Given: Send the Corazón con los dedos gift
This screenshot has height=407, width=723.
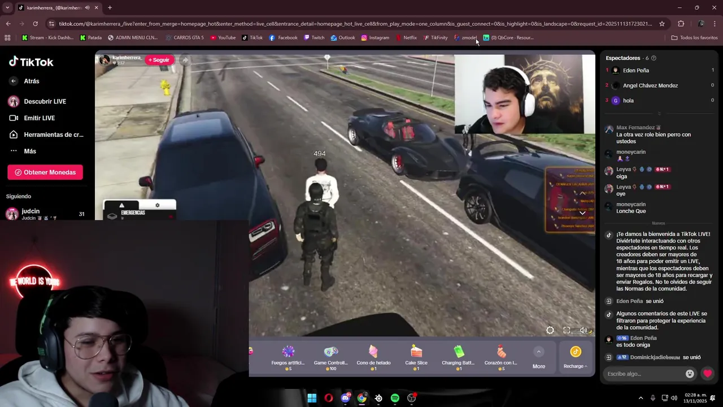Looking at the screenshot, I should [x=501, y=357].
